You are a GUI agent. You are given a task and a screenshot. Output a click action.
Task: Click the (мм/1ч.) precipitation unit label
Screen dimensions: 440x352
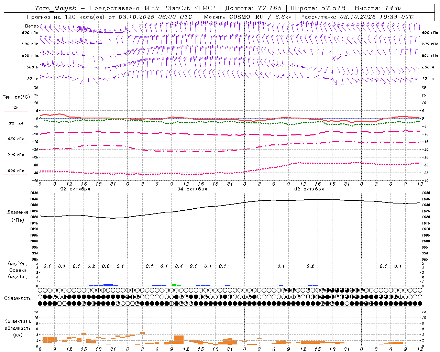click(18, 277)
